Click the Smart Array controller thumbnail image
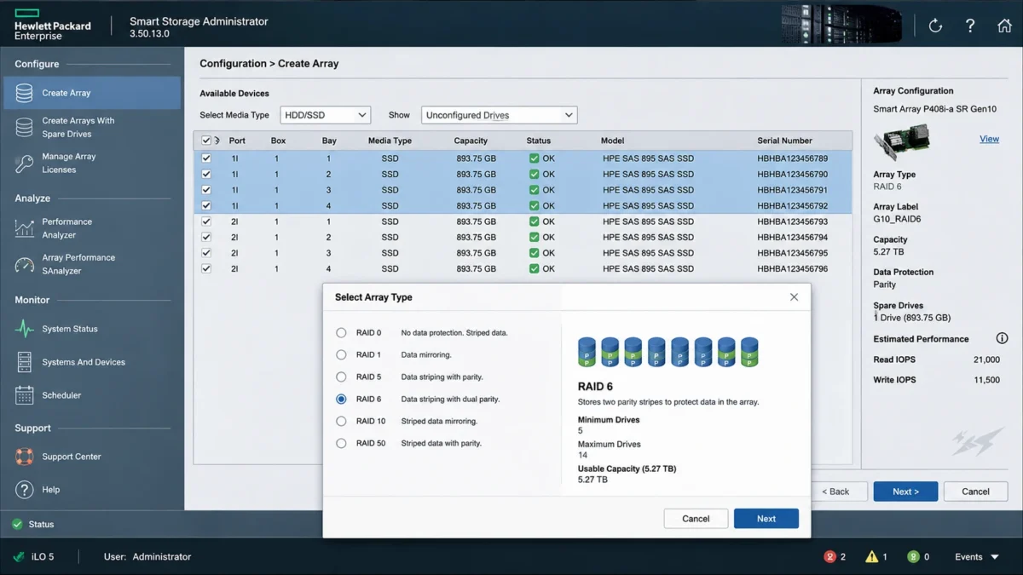The height and width of the screenshot is (575, 1023). click(902, 141)
